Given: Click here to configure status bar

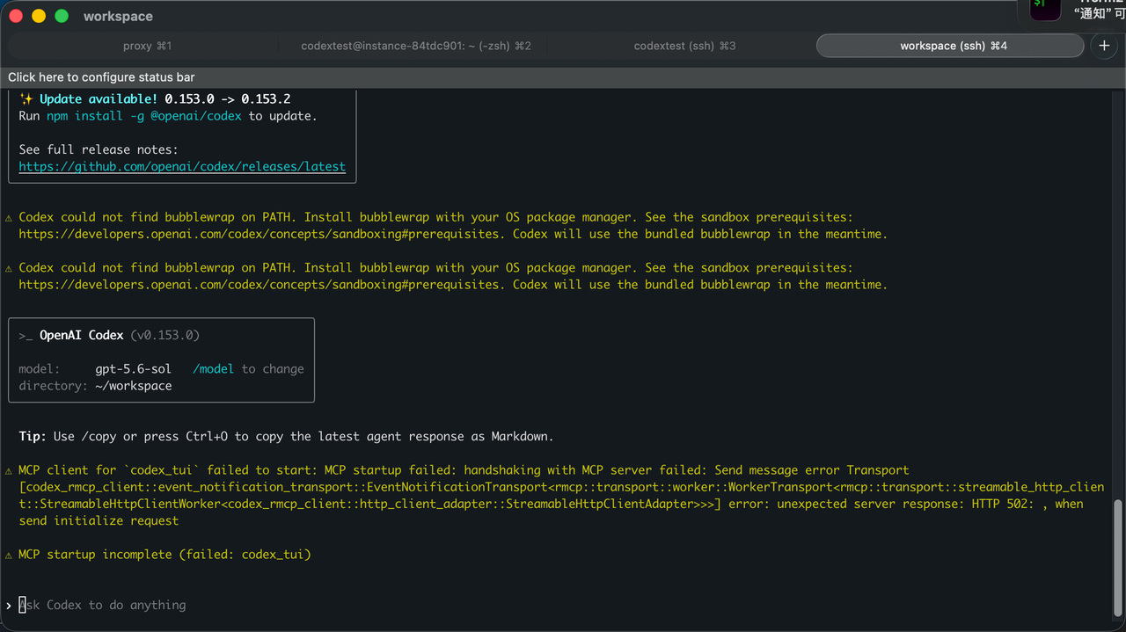Looking at the screenshot, I should (x=101, y=77).
